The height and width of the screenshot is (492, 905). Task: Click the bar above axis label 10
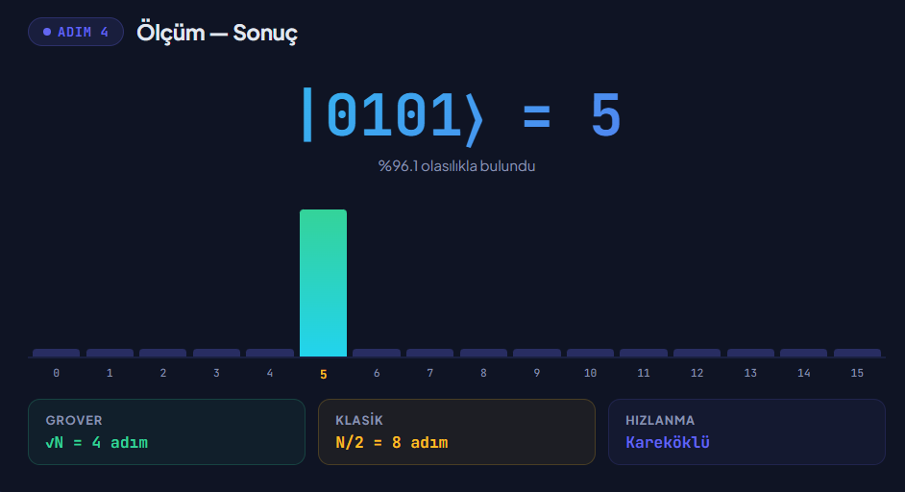(590, 353)
